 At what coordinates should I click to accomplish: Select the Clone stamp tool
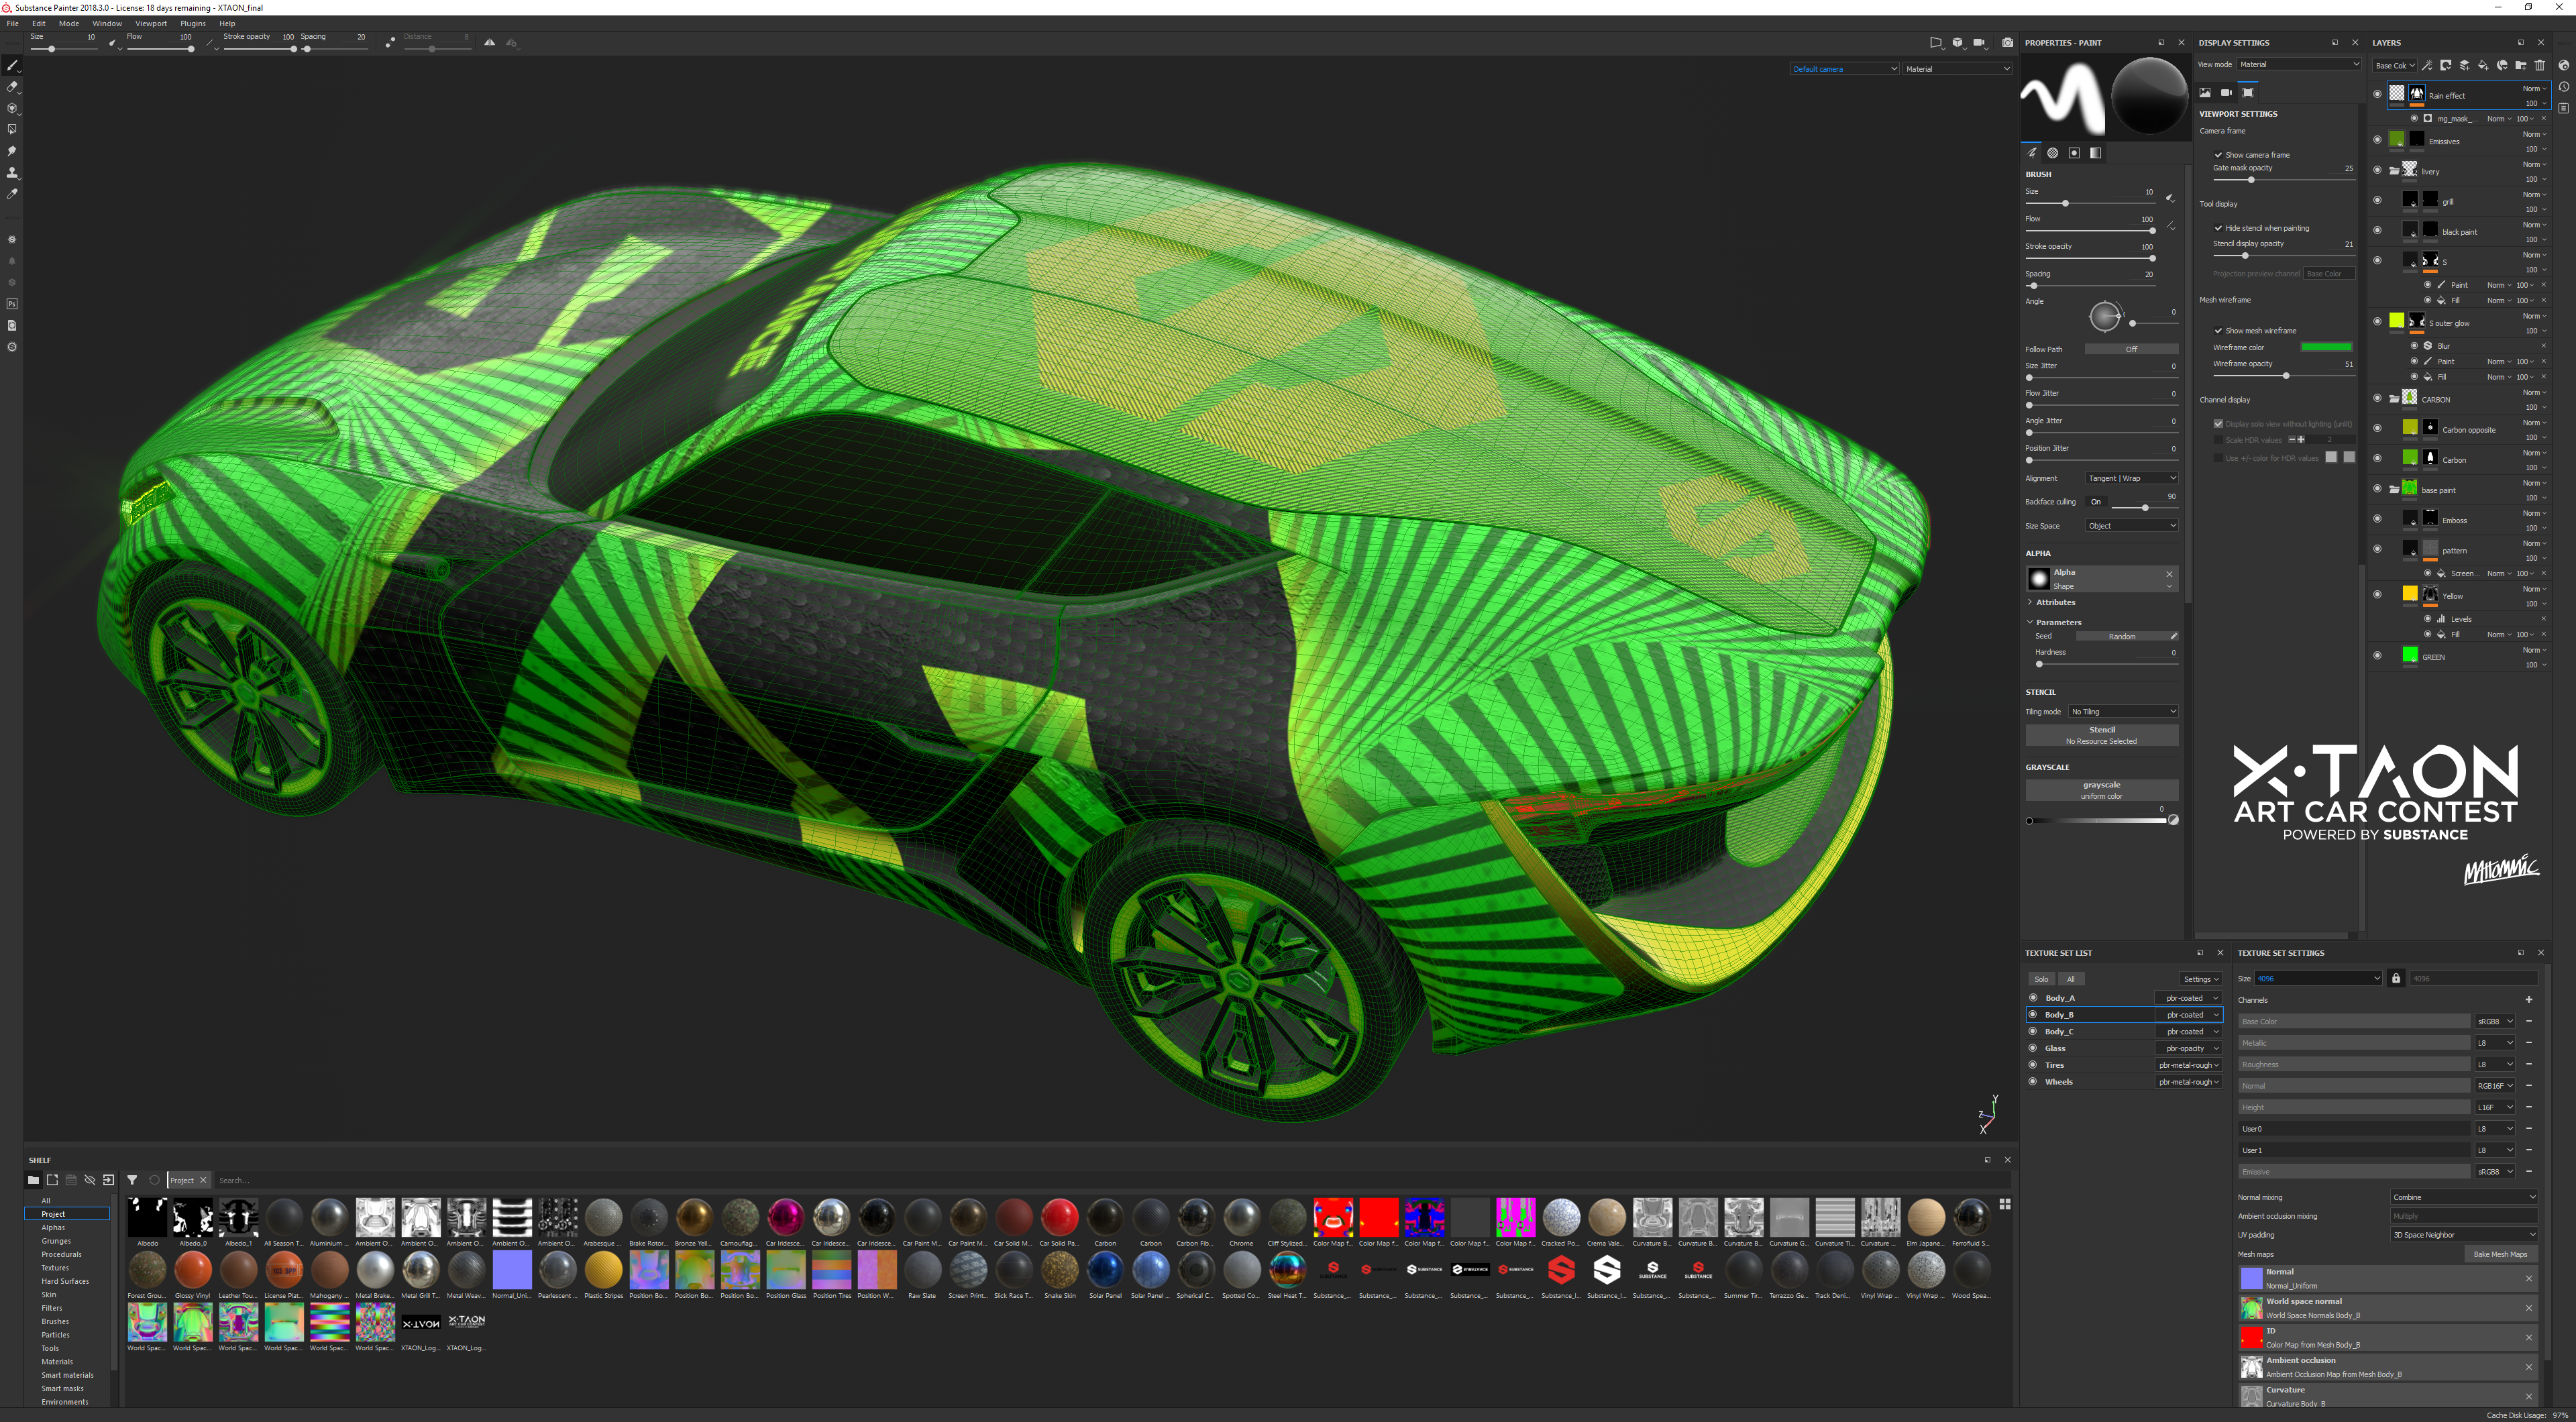click(x=12, y=172)
